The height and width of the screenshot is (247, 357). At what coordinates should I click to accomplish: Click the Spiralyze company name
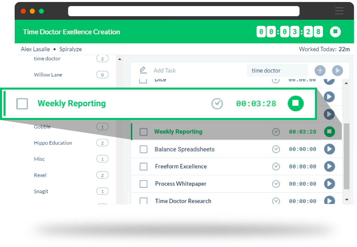click(70, 49)
